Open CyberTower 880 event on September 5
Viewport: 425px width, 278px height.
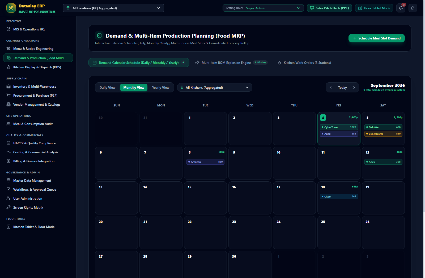pos(383,134)
